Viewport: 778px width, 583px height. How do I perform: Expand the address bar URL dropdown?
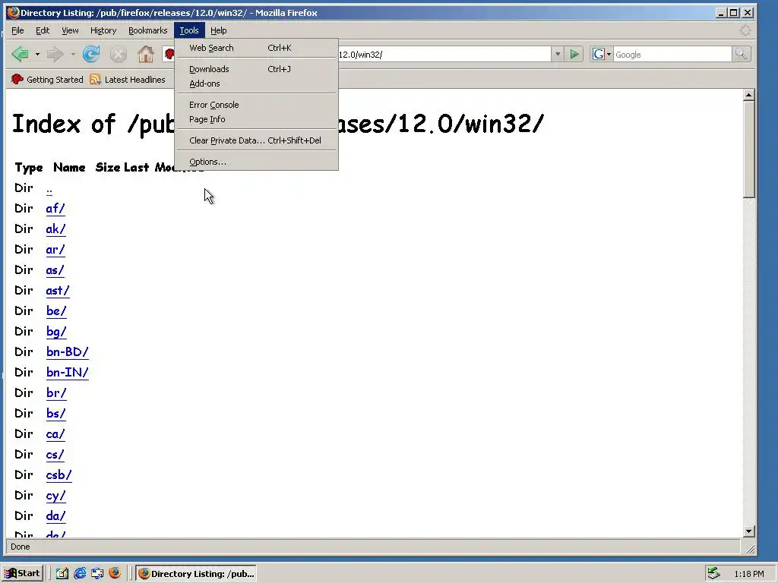[557, 54]
